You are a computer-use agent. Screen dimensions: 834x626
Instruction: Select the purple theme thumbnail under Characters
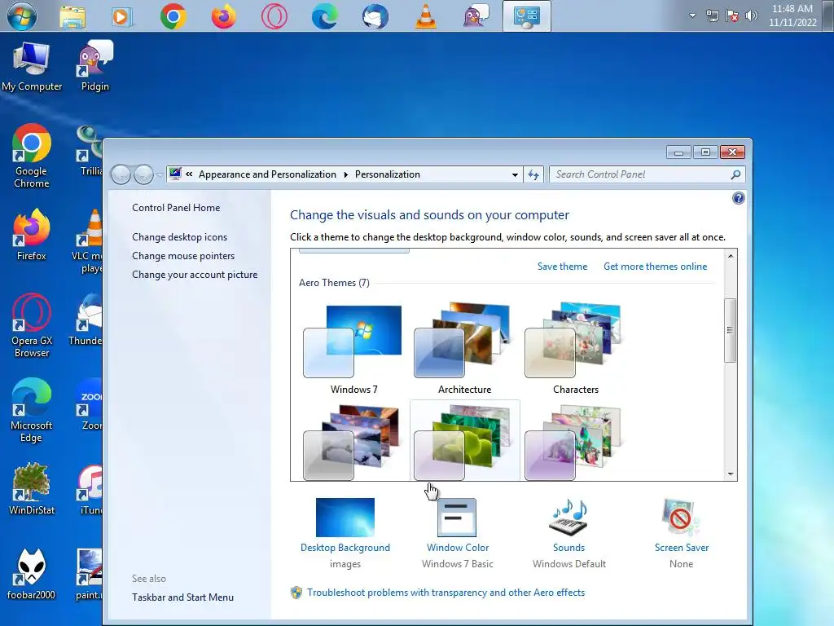tap(573, 442)
